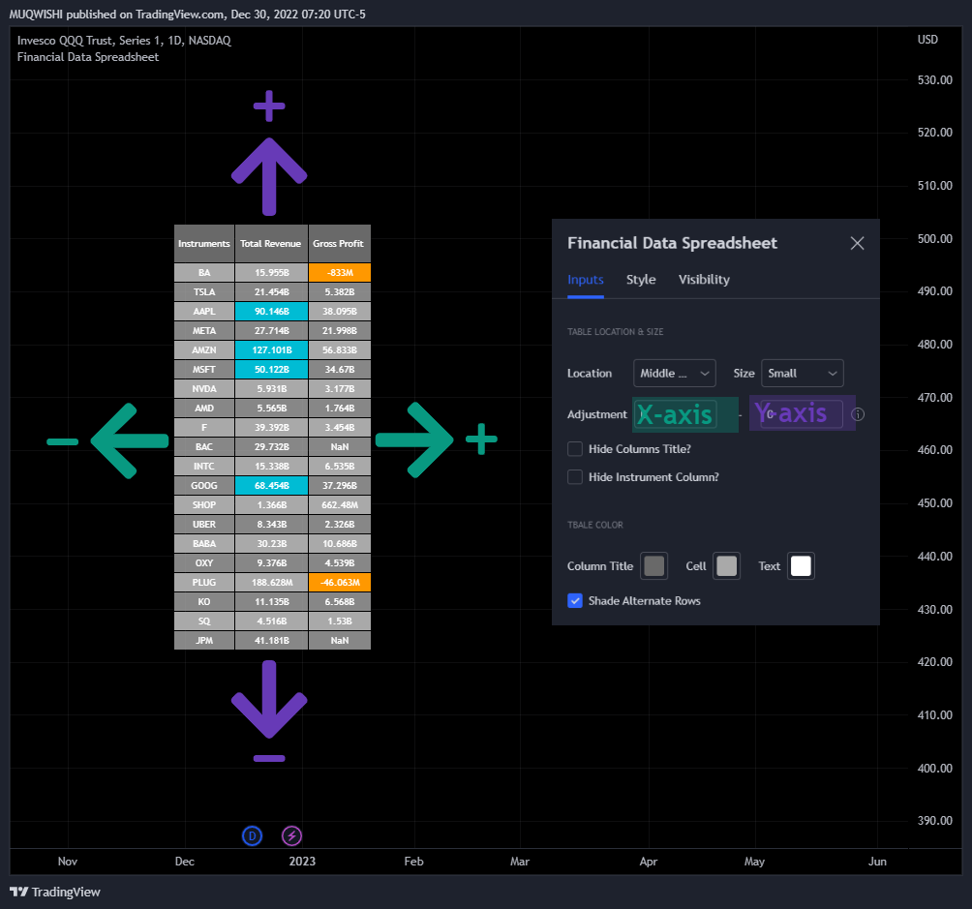Click the Gross Profit column header
Screen dimensions: 972x909
coord(339,244)
